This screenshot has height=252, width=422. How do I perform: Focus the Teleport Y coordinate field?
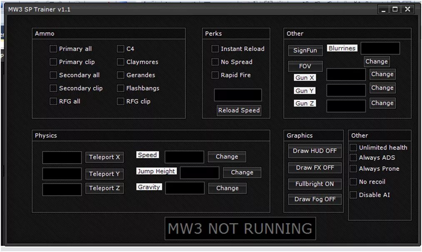(x=62, y=174)
